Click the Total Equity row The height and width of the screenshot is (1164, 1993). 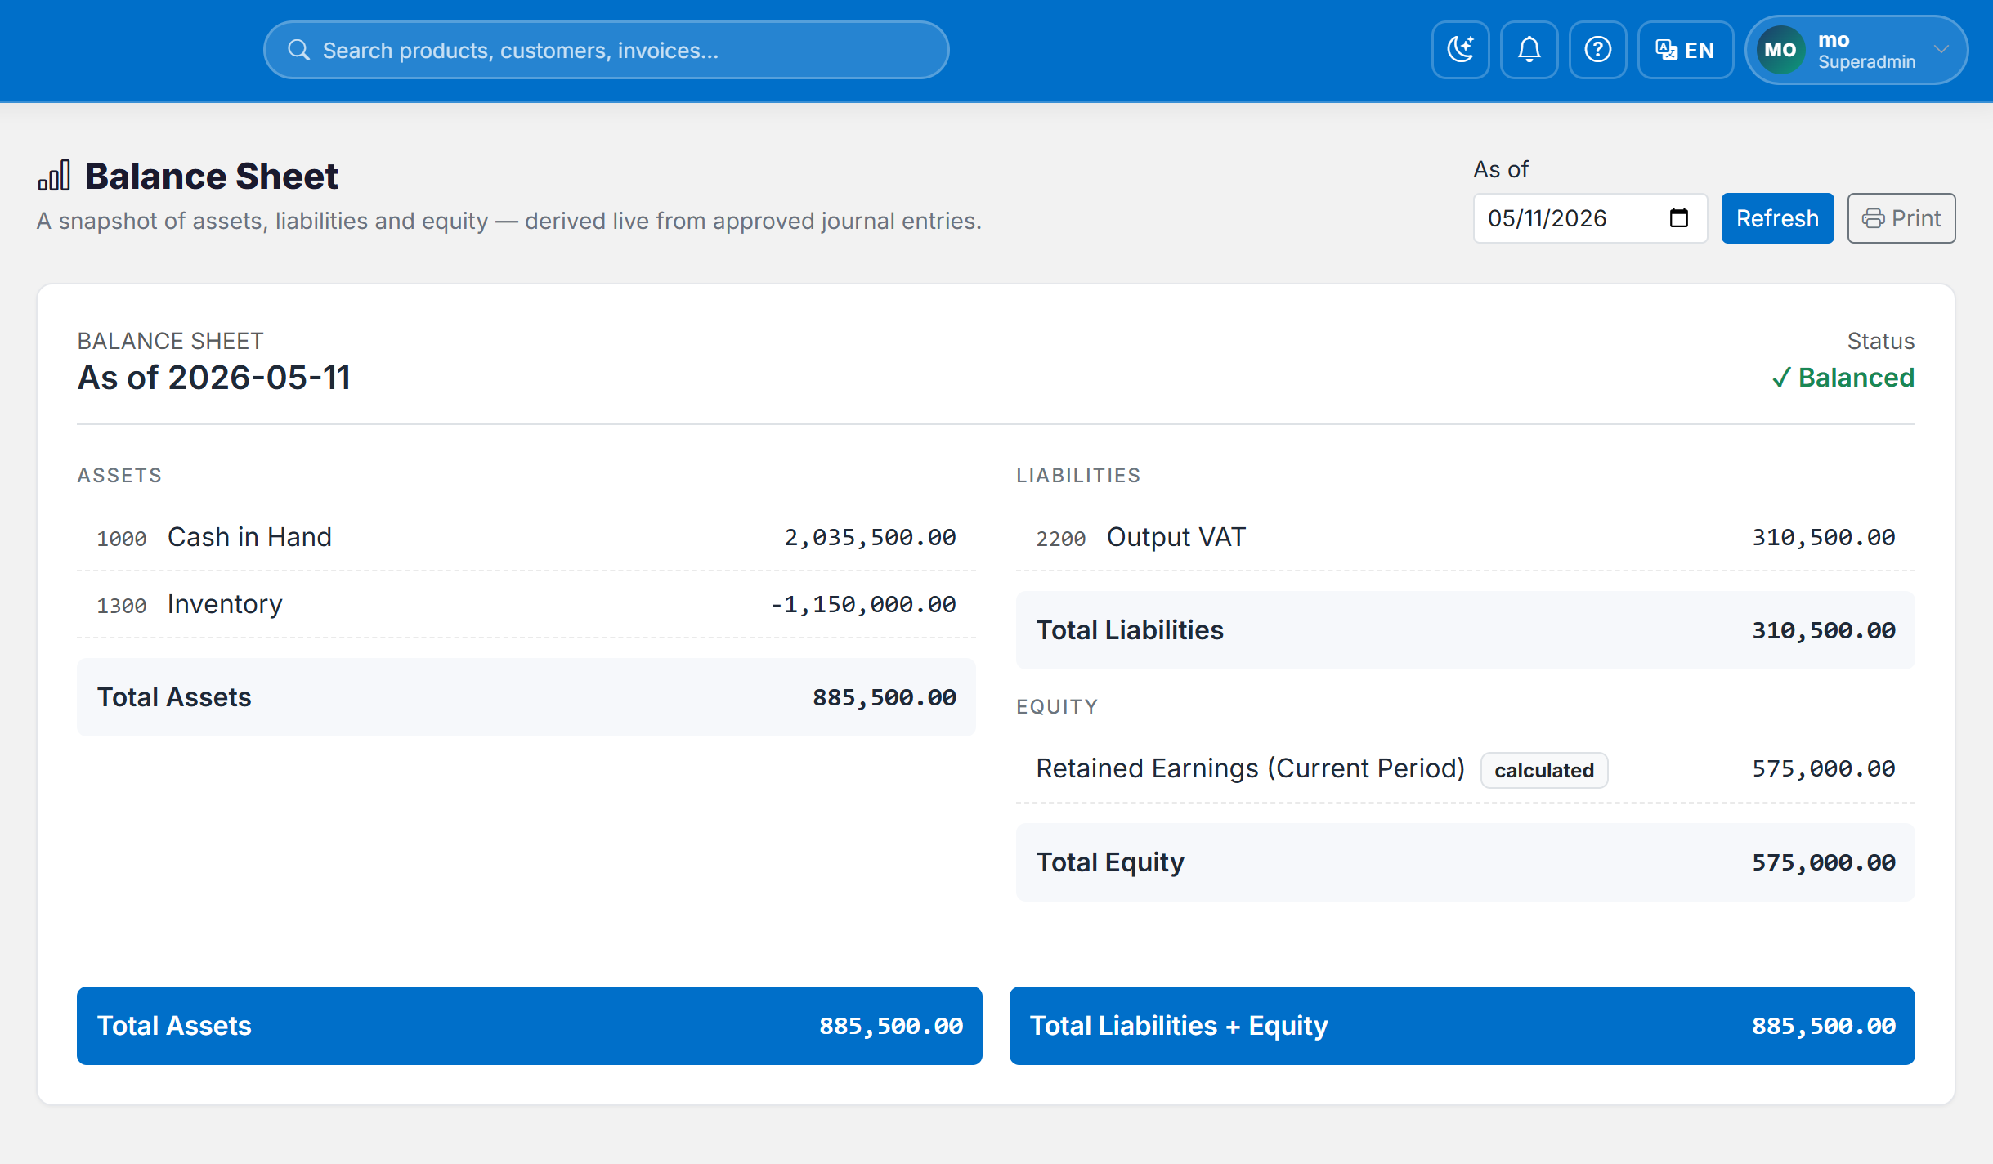(1465, 862)
